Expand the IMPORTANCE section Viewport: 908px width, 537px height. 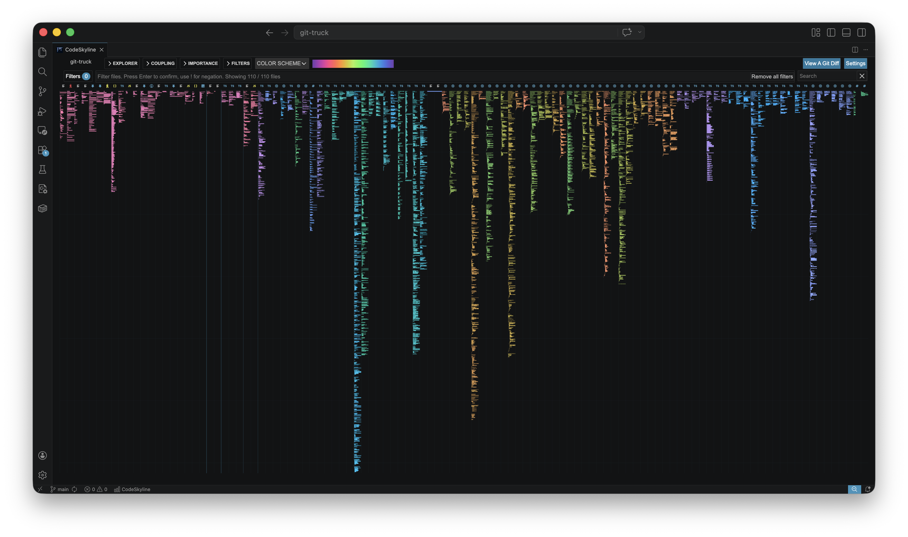coord(200,63)
